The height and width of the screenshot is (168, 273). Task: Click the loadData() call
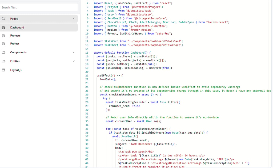(x=108, y=79)
